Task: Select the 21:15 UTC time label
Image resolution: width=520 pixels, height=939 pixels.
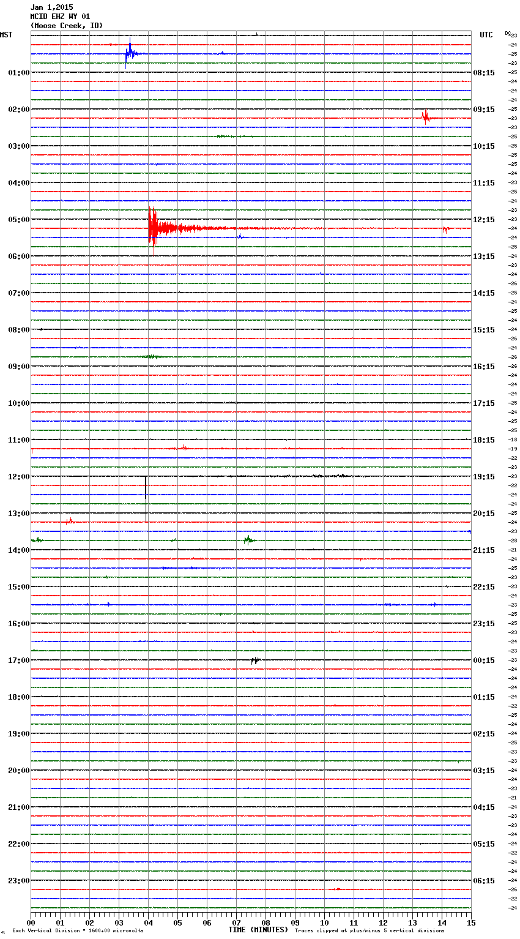Action: [x=484, y=550]
